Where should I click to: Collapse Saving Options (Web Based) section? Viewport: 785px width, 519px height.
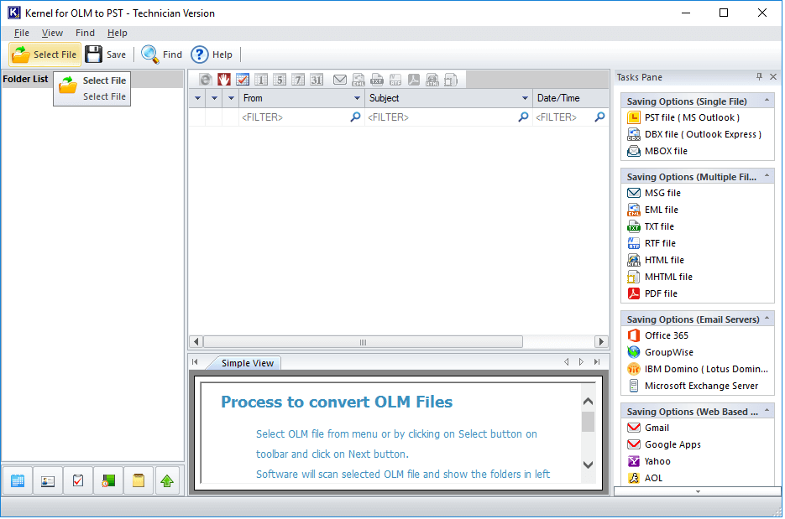(x=767, y=411)
